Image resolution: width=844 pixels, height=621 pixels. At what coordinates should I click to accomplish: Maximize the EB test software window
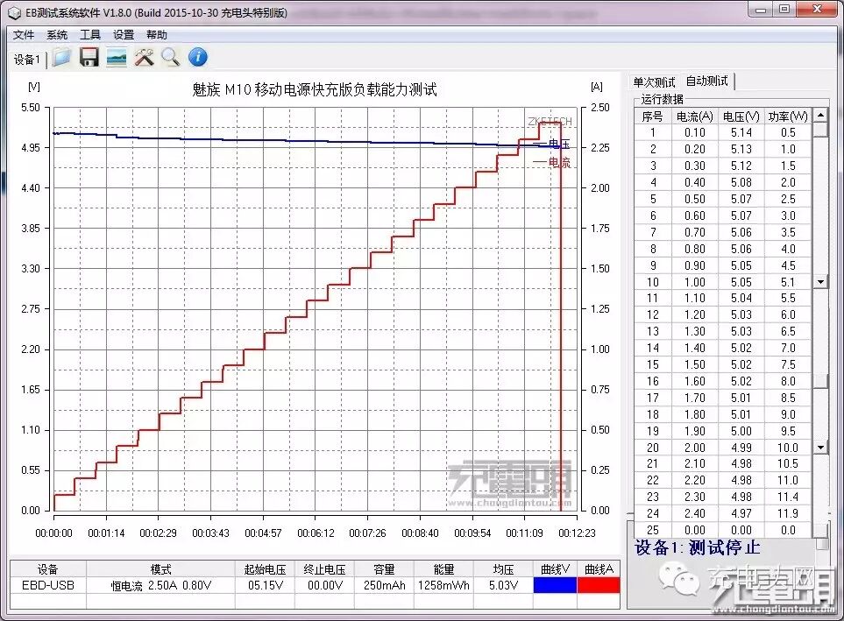click(784, 9)
